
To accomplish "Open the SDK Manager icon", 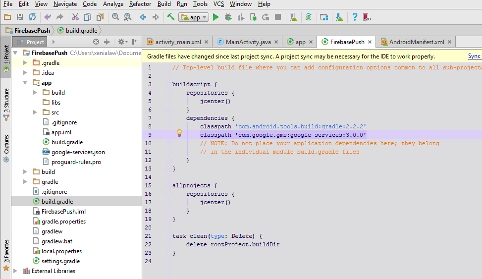I will point(339,17).
